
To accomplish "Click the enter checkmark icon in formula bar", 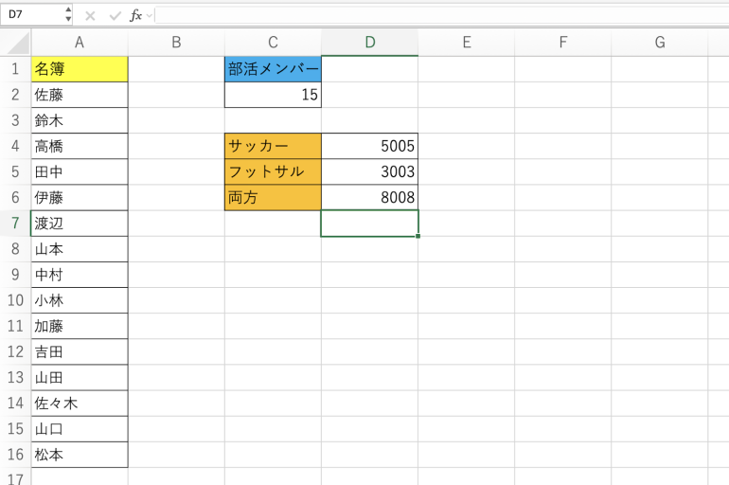I will coord(115,15).
